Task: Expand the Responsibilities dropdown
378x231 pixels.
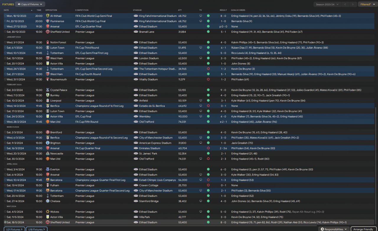Action: (334, 229)
